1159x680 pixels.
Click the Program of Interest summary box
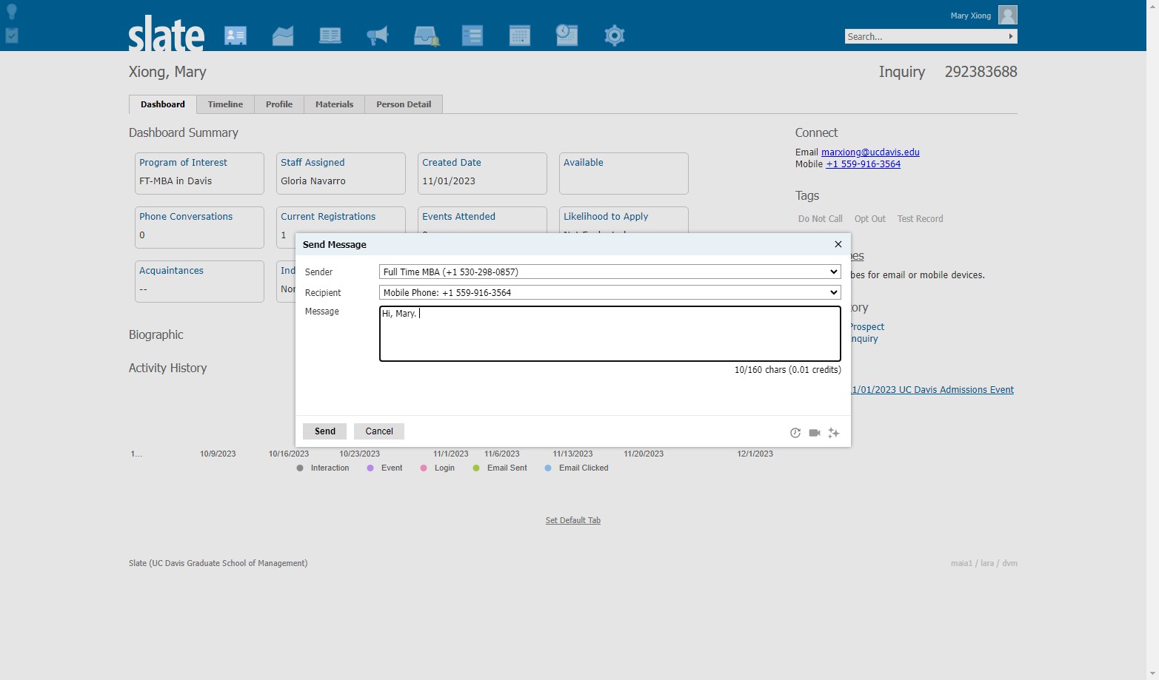click(x=199, y=173)
